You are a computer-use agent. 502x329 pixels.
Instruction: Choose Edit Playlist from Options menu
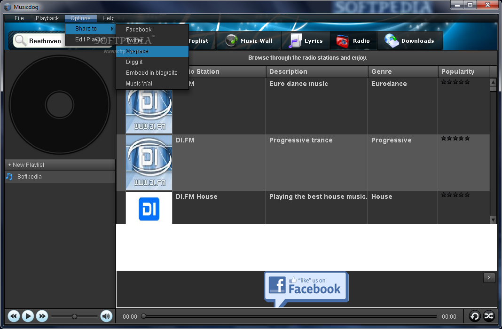click(90, 39)
